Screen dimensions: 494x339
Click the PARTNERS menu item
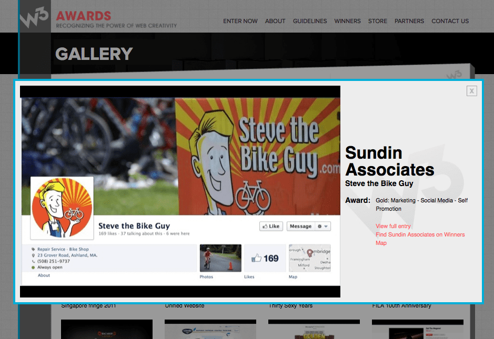(x=409, y=21)
